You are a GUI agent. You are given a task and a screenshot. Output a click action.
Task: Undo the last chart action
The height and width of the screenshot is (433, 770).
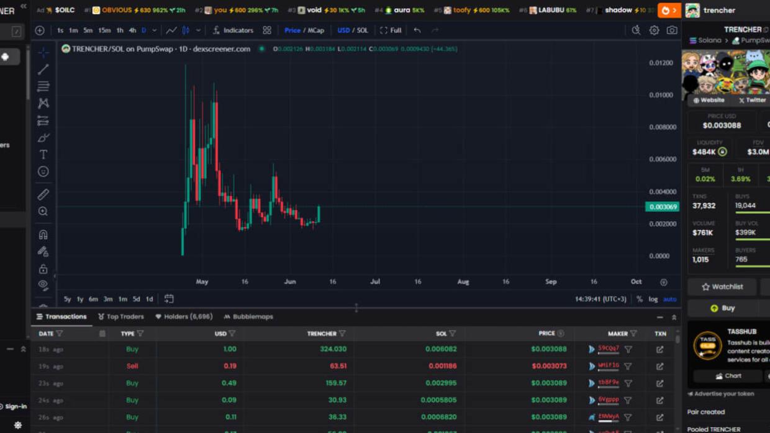417,30
